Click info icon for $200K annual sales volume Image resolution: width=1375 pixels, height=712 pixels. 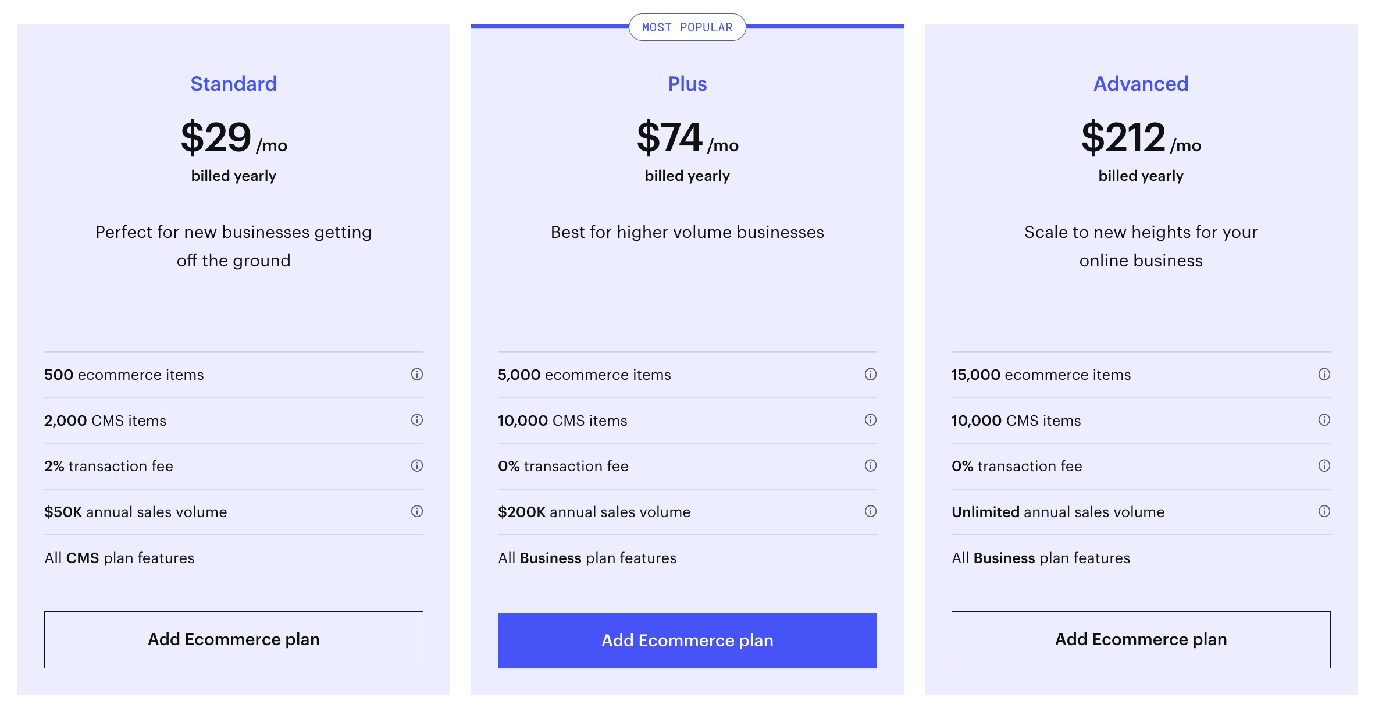pyautogui.click(x=871, y=511)
